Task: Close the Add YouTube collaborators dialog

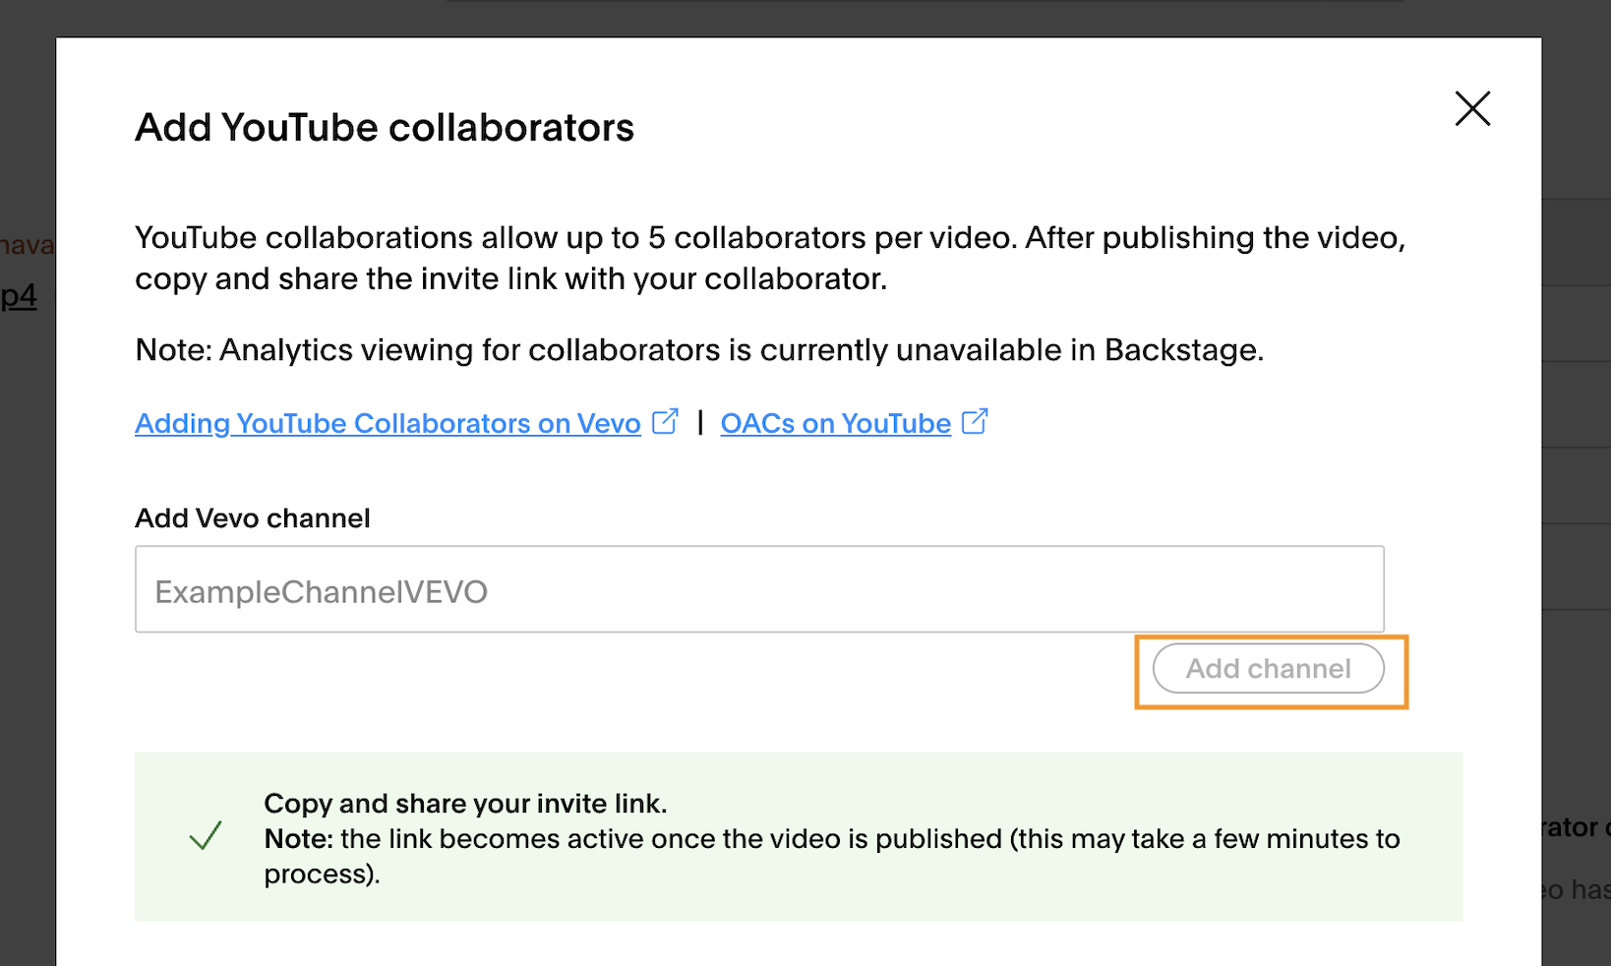Action: tap(1472, 108)
